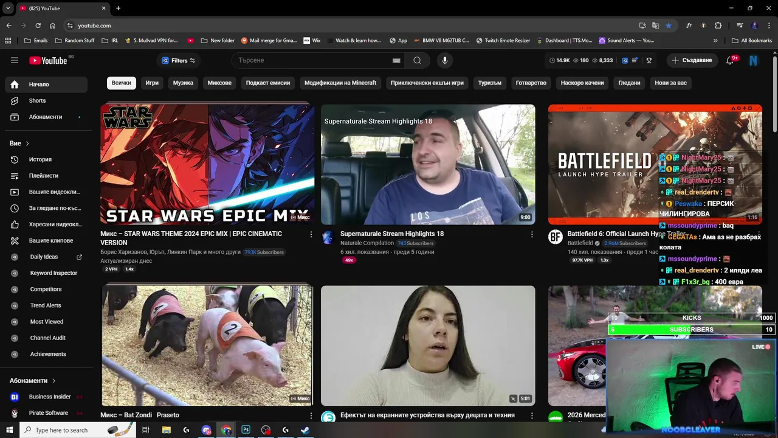Start voice search with the microphone icon
This screenshot has height=438, width=778.
coord(445,60)
